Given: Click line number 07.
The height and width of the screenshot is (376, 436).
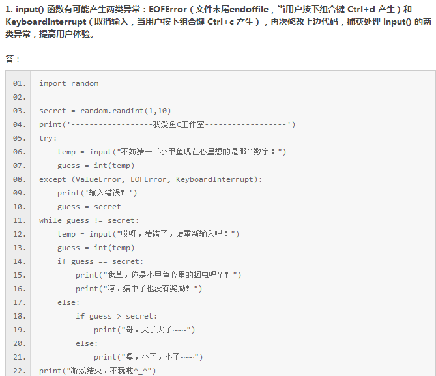Looking at the screenshot, I should tap(20, 166).
